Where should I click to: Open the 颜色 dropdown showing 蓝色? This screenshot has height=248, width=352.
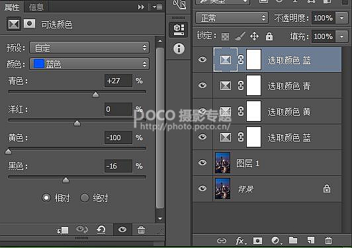pos(89,64)
